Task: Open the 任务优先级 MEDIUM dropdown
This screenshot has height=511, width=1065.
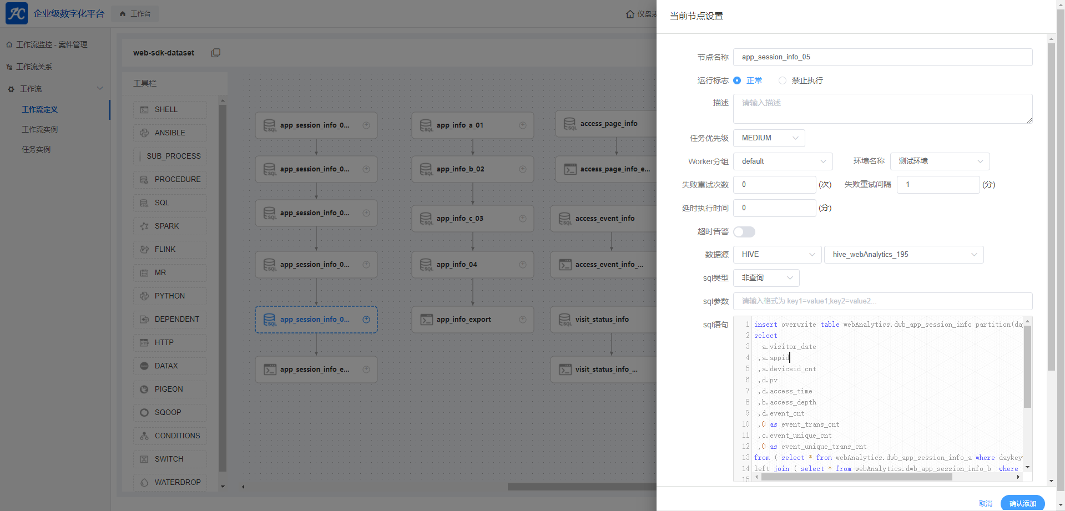Action: tap(769, 138)
